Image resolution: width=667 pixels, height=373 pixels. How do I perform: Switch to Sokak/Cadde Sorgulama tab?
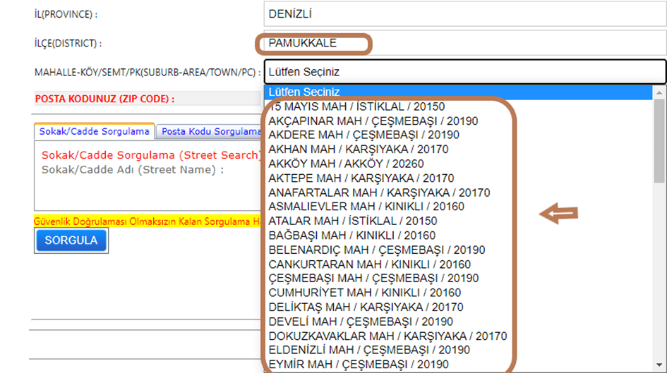[94, 131]
